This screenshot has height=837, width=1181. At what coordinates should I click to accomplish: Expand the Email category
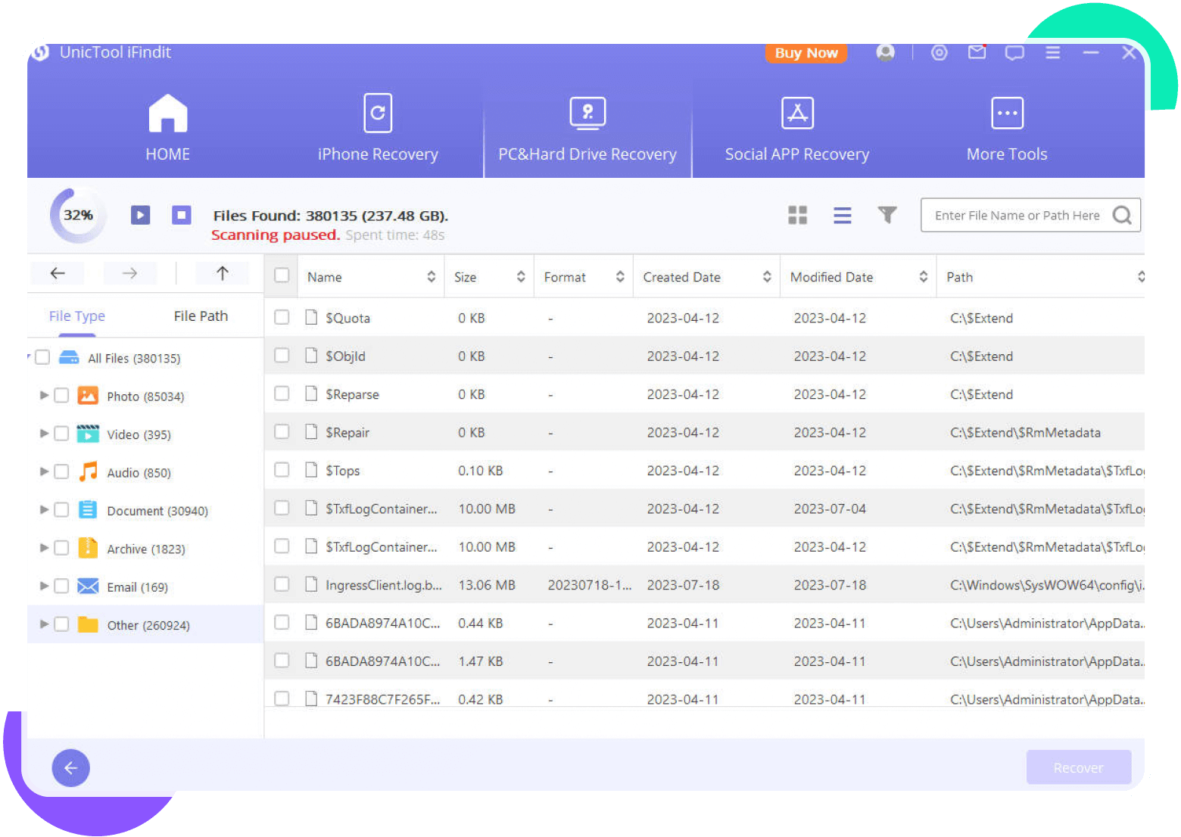pyautogui.click(x=44, y=586)
